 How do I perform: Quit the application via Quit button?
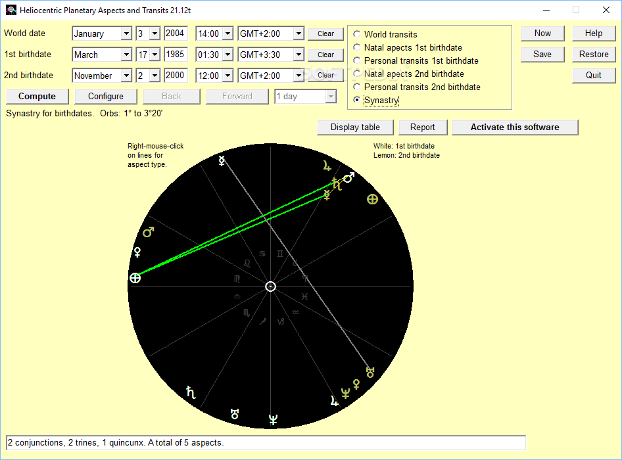pos(594,76)
